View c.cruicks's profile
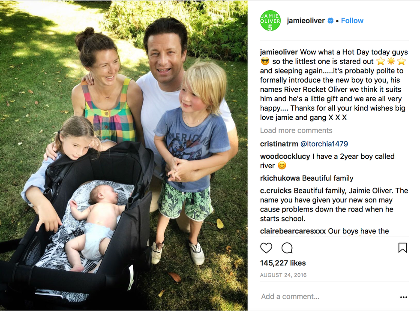The width and height of the screenshot is (420, 311). (x=276, y=190)
